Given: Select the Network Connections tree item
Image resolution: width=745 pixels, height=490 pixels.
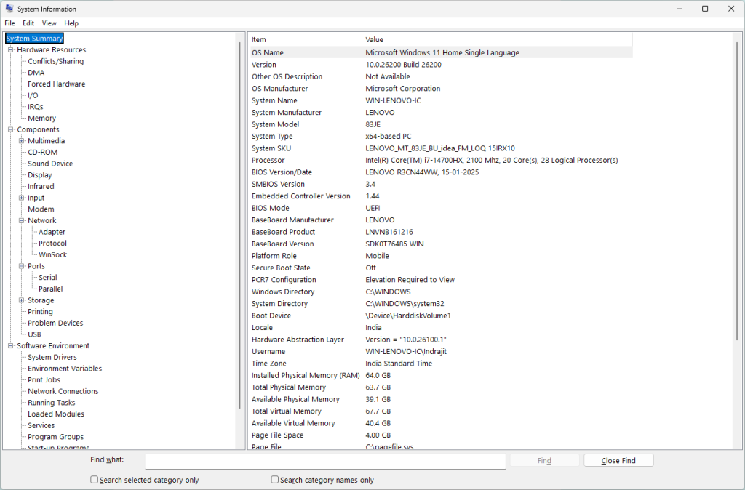Looking at the screenshot, I should point(63,392).
